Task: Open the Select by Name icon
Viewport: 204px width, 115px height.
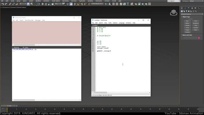Action: point(32,4)
